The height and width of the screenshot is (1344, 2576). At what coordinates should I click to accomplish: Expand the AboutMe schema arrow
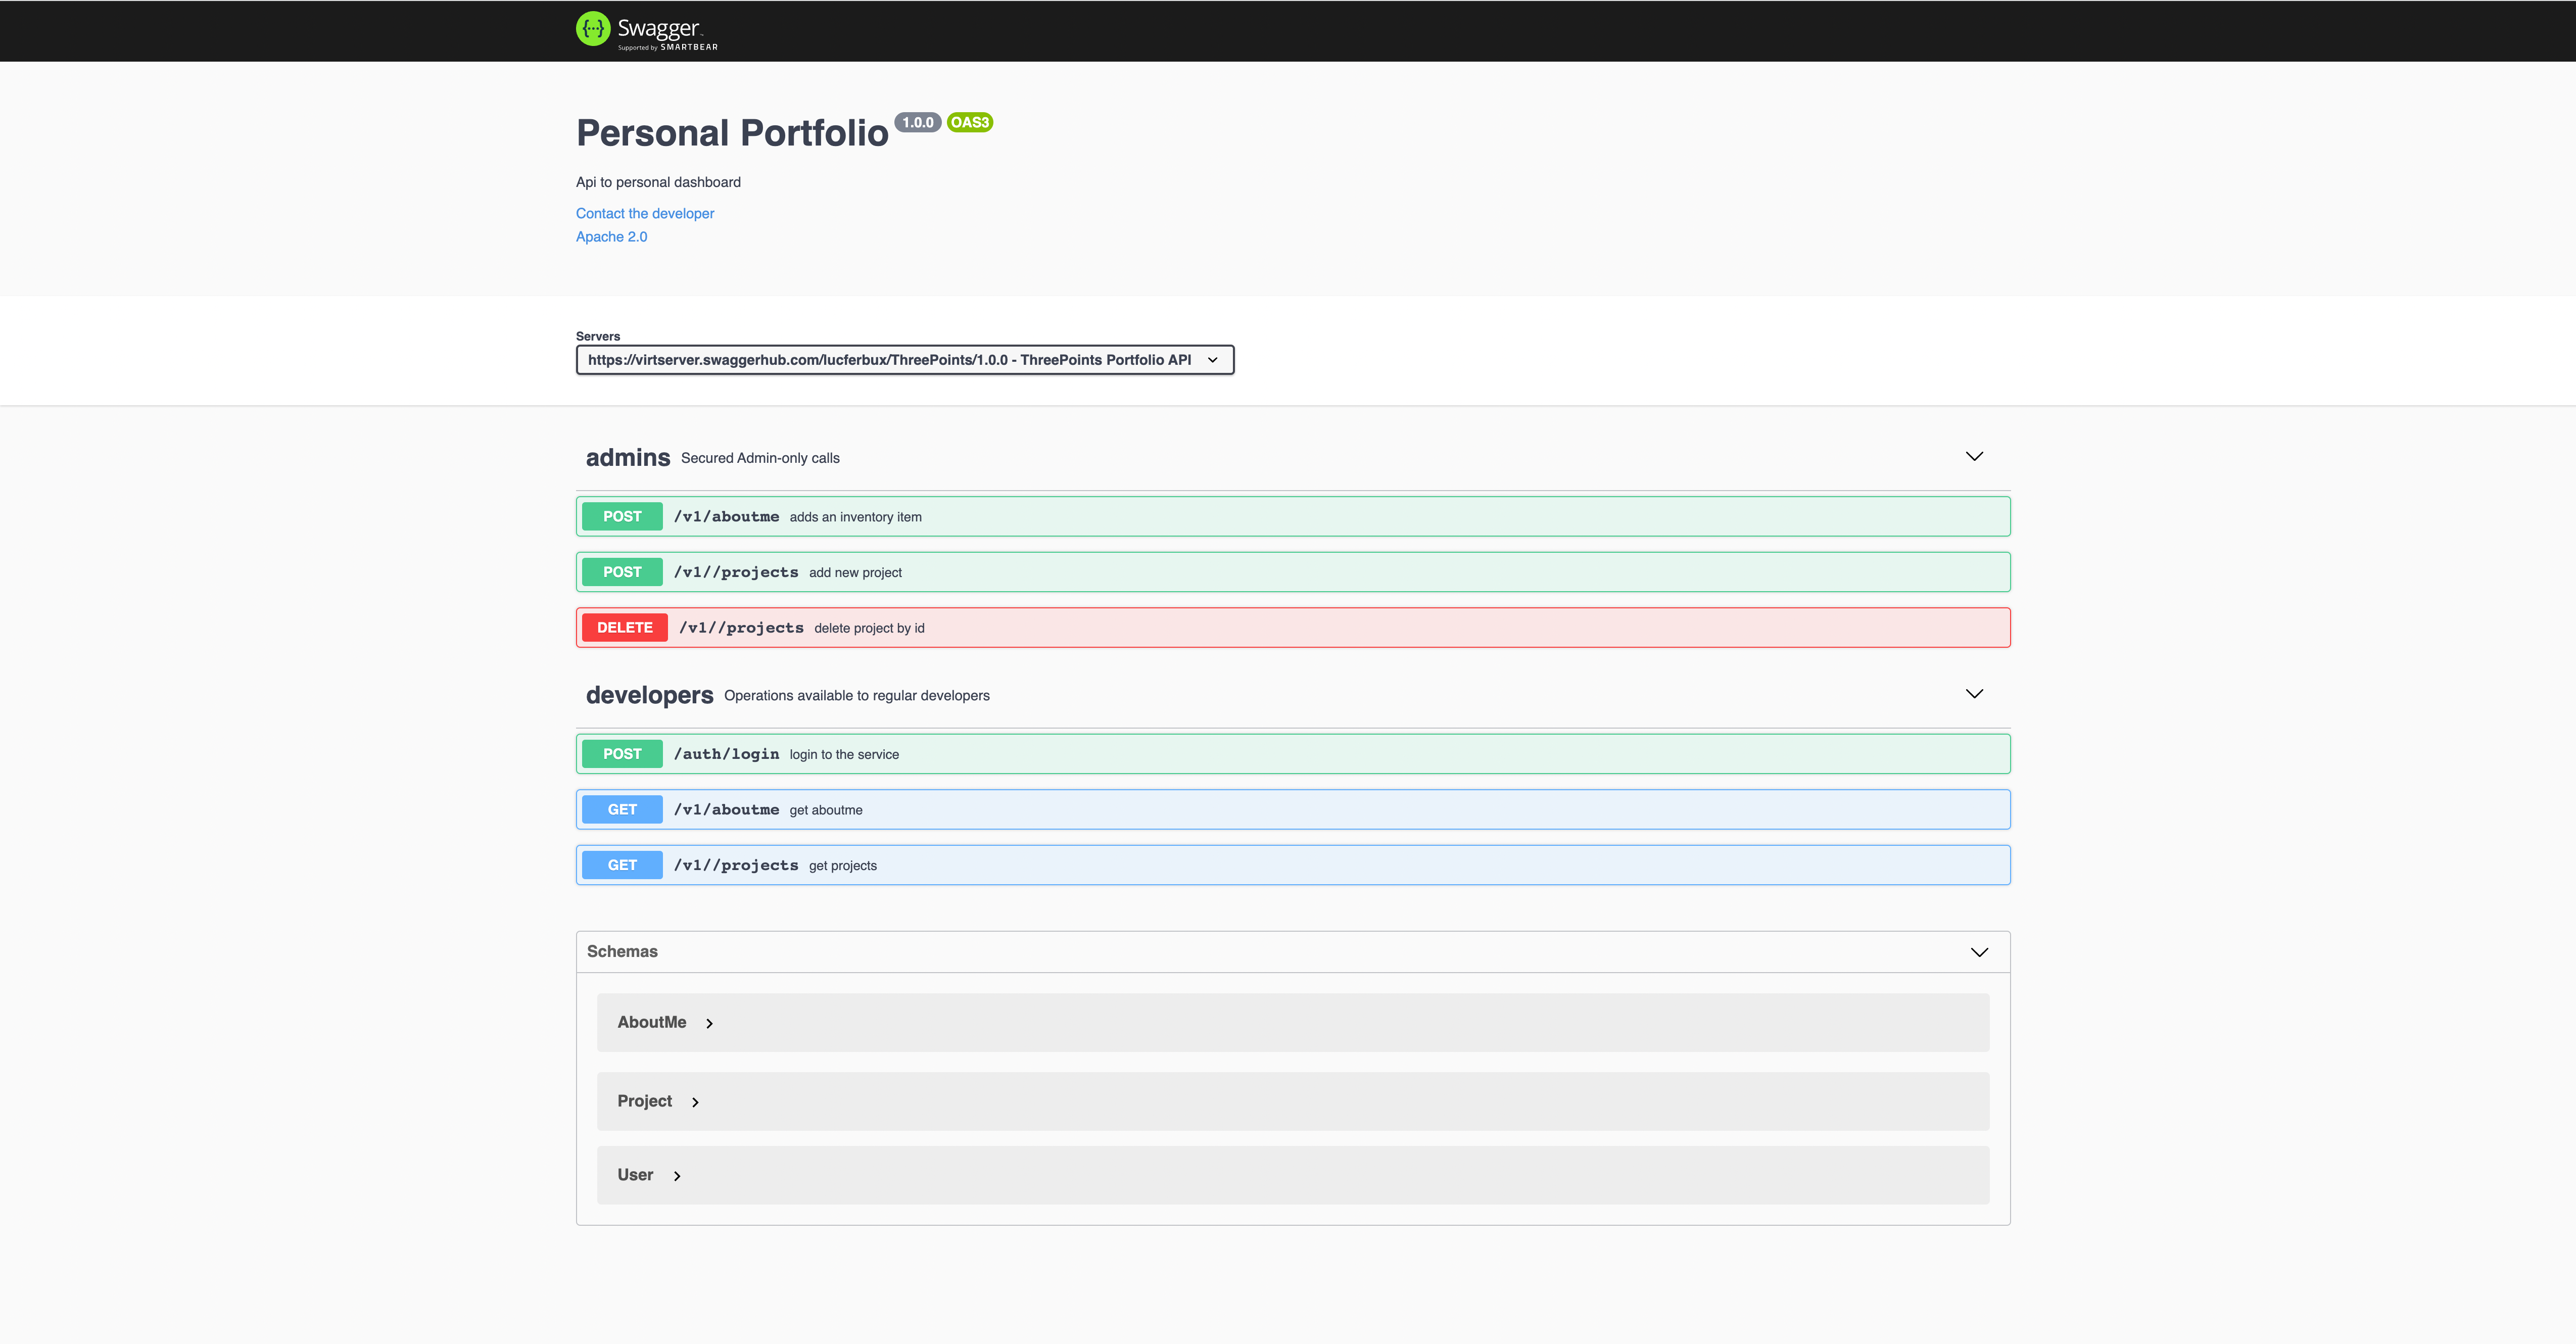click(x=709, y=1023)
